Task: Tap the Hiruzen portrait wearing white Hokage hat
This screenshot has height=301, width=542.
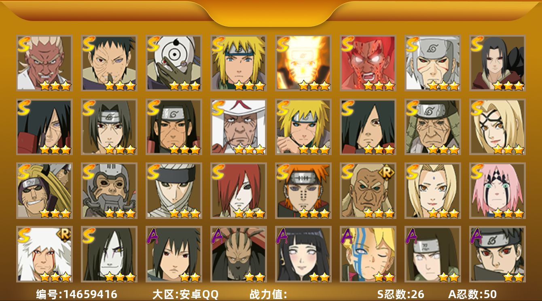Action: [x=239, y=127]
